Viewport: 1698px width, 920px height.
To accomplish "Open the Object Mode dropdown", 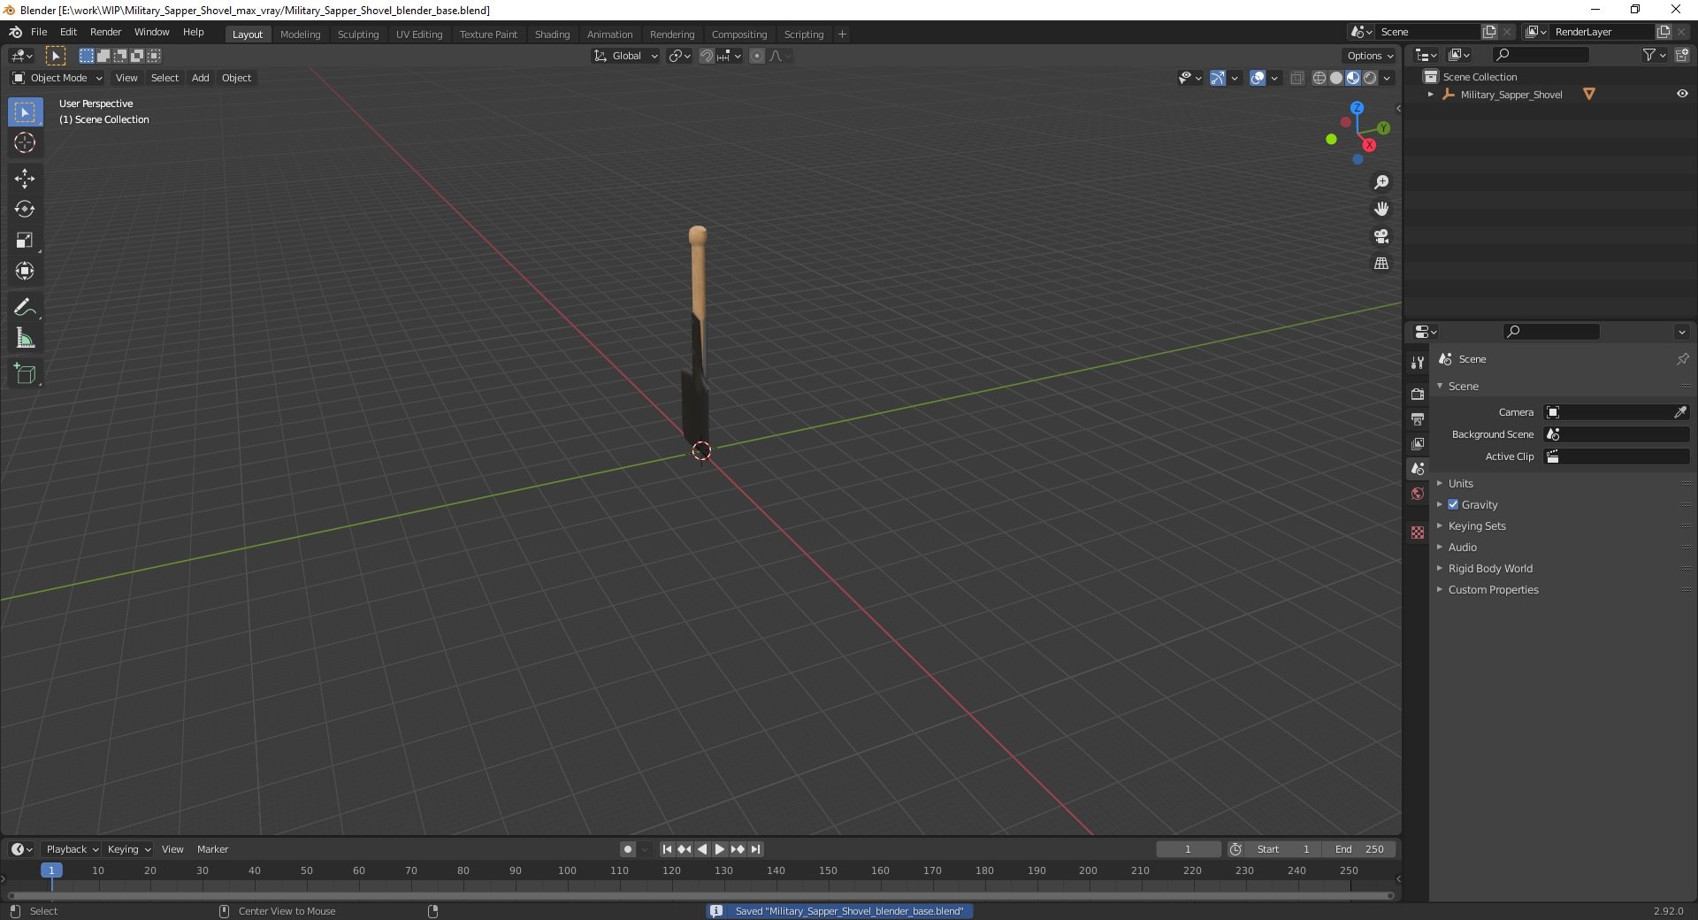I will point(57,78).
